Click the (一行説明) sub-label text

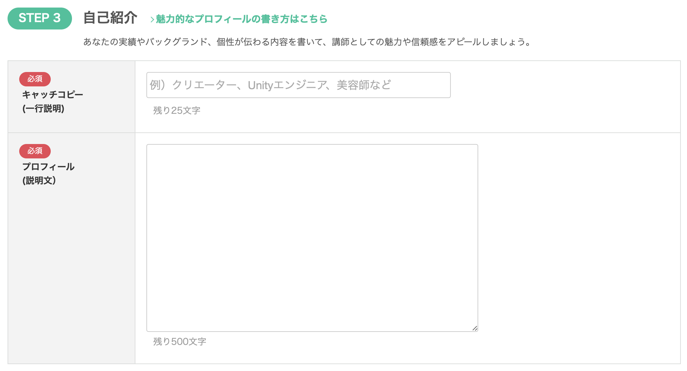pos(44,109)
